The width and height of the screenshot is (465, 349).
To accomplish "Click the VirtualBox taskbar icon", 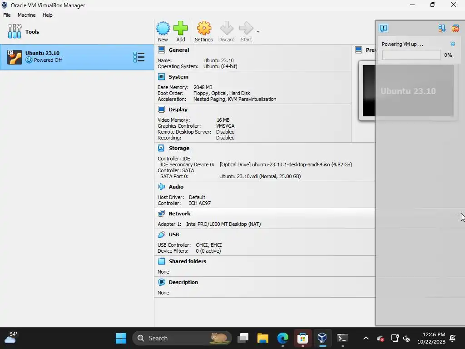I will (322, 338).
